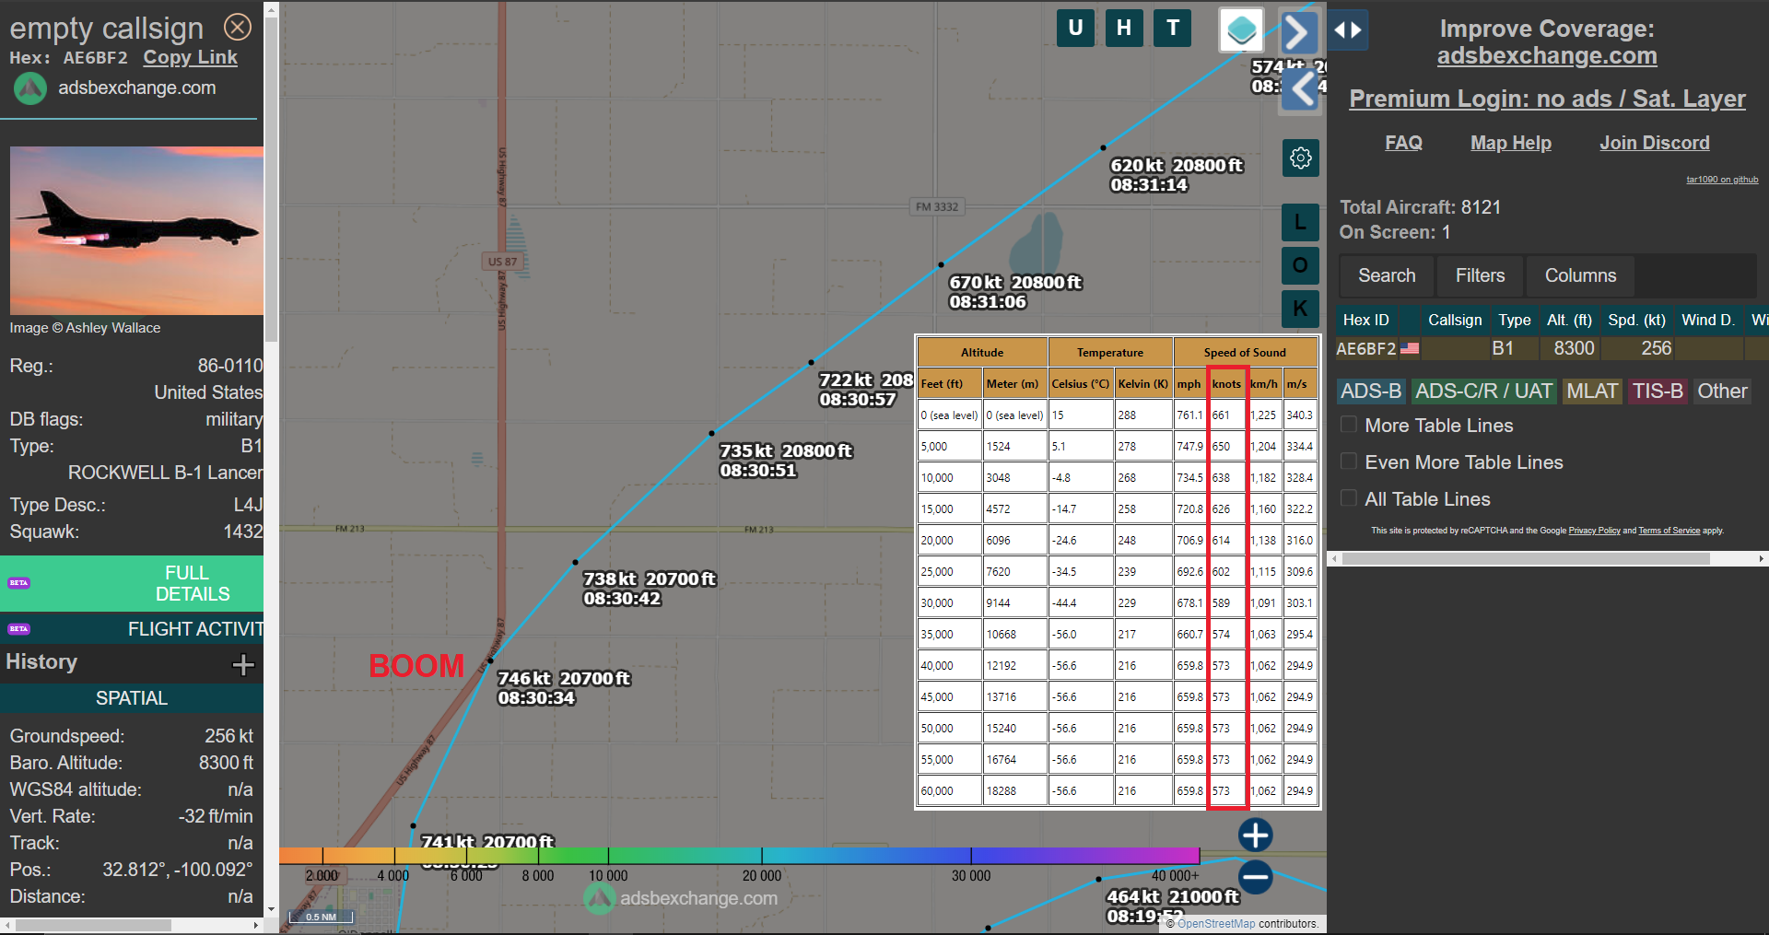Click the Squawk value 1432
Screen dimensions: 1769x935
coord(243,532)
